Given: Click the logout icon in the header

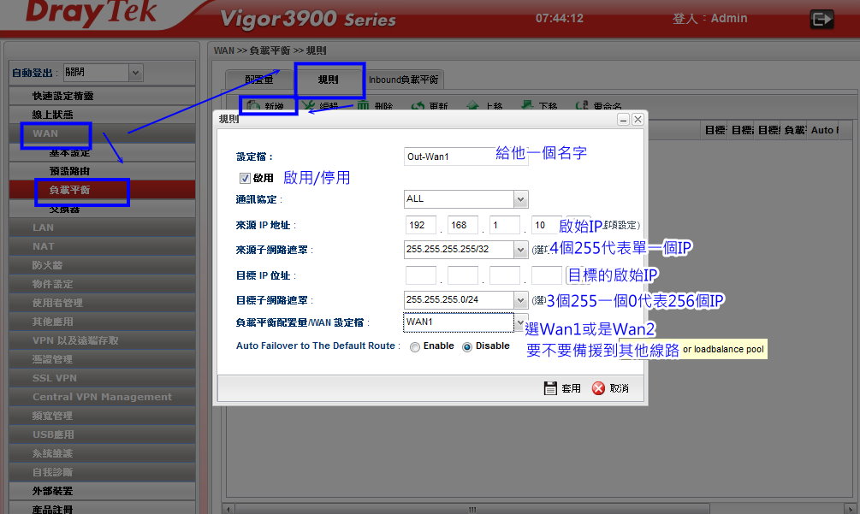Looking at the screenshot, I should click(x=821, y=20).
